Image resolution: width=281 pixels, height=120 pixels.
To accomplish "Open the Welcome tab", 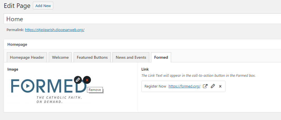I will point(60,57).
